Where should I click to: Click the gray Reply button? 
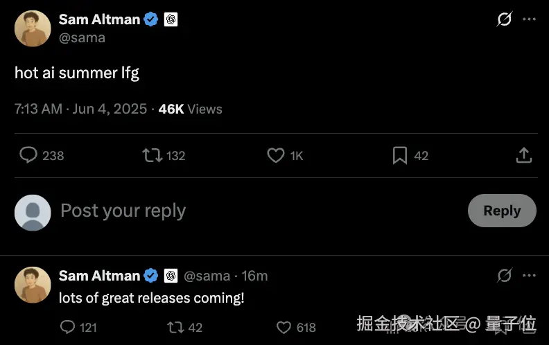point(501,211)
